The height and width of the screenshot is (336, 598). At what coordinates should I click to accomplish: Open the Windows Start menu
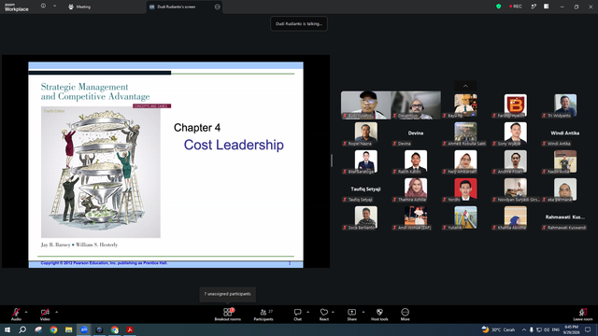click(7, 329)
